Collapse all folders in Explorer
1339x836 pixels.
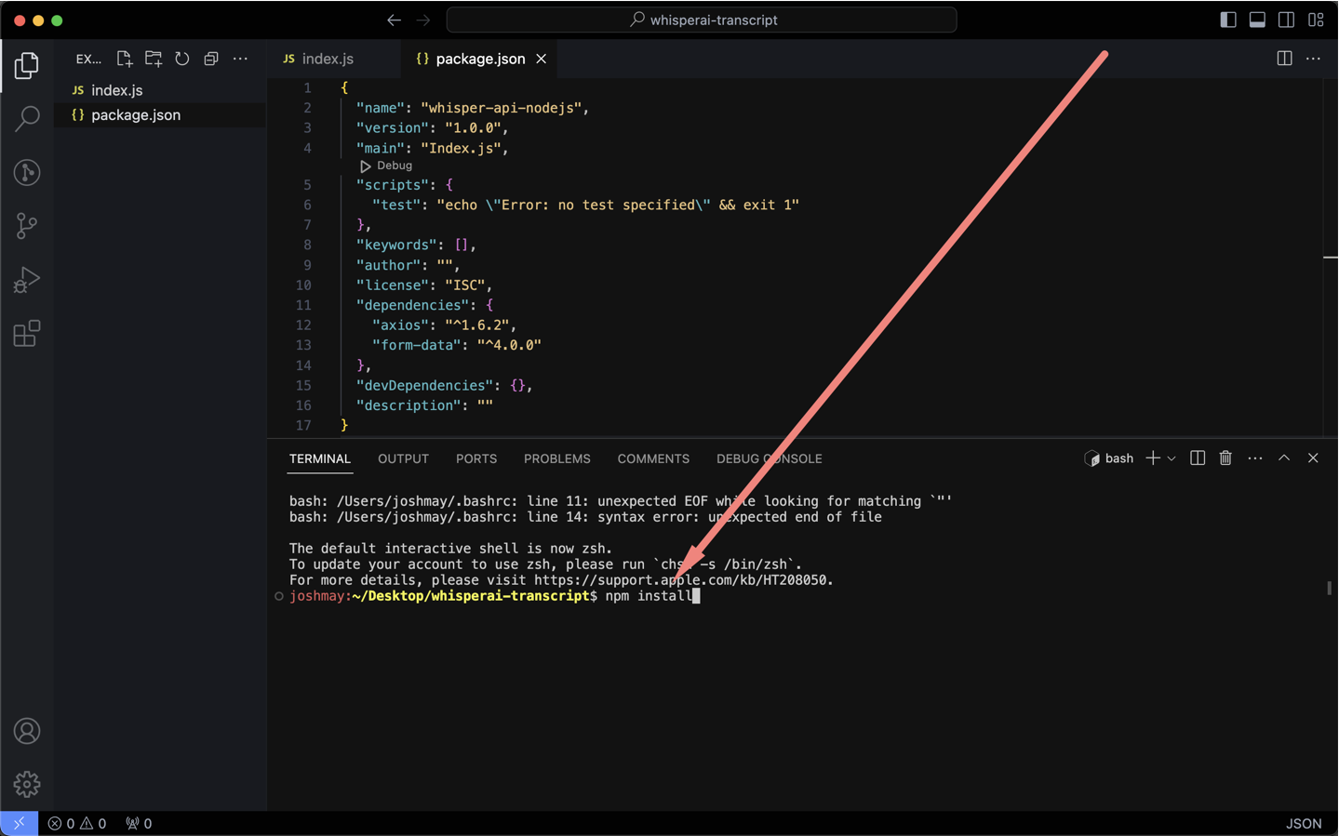[x=211, y=59]
